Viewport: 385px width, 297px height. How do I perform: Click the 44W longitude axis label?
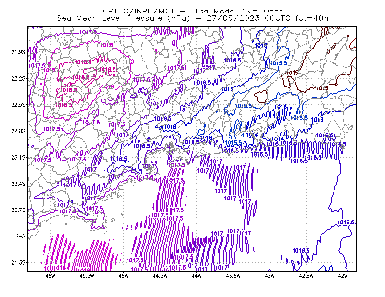197,276
